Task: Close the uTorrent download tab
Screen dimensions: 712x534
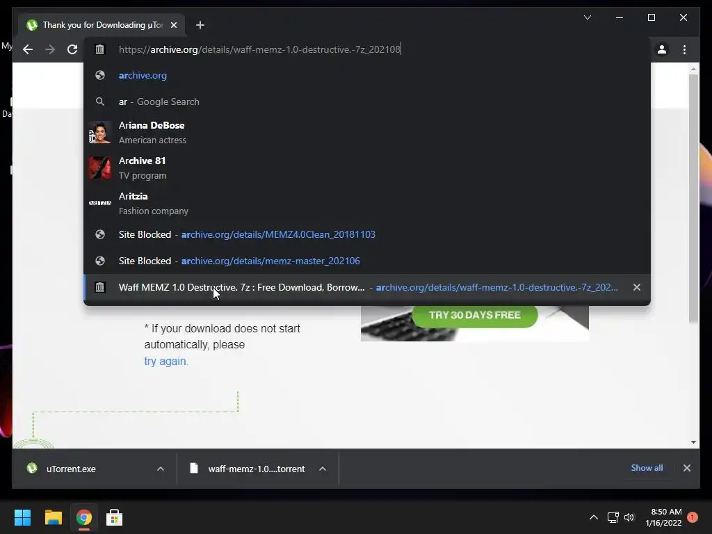Action: point(173,25)
